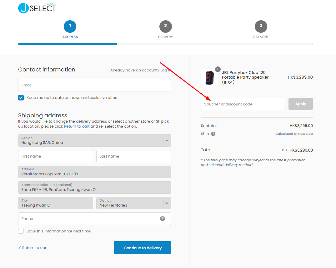Click the Phone help question mark icon
This screenshot has height=268, width=336.
point(163,219)
